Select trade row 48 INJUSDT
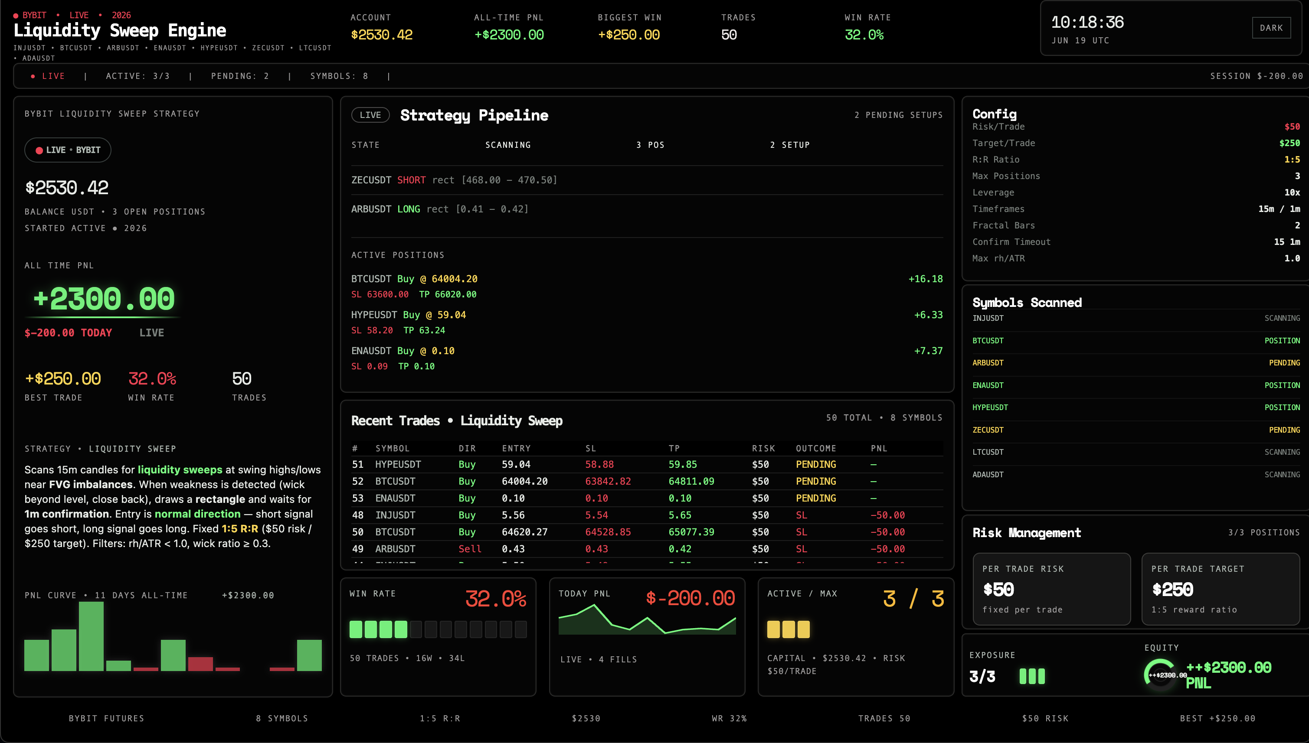Screen dimensions: 1309x743 point(647,515)
